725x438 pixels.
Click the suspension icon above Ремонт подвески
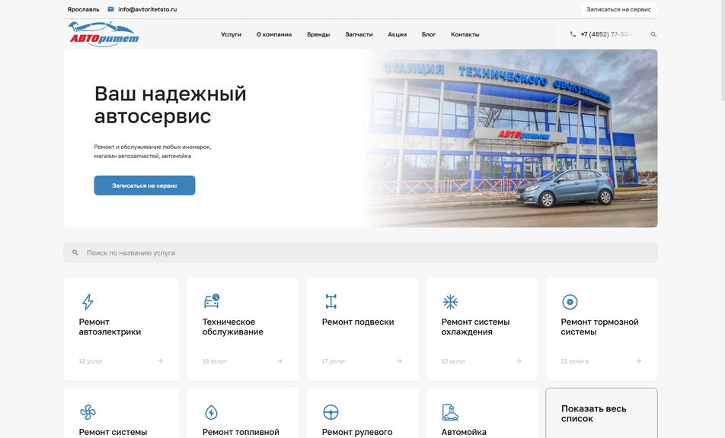(331, 301)
